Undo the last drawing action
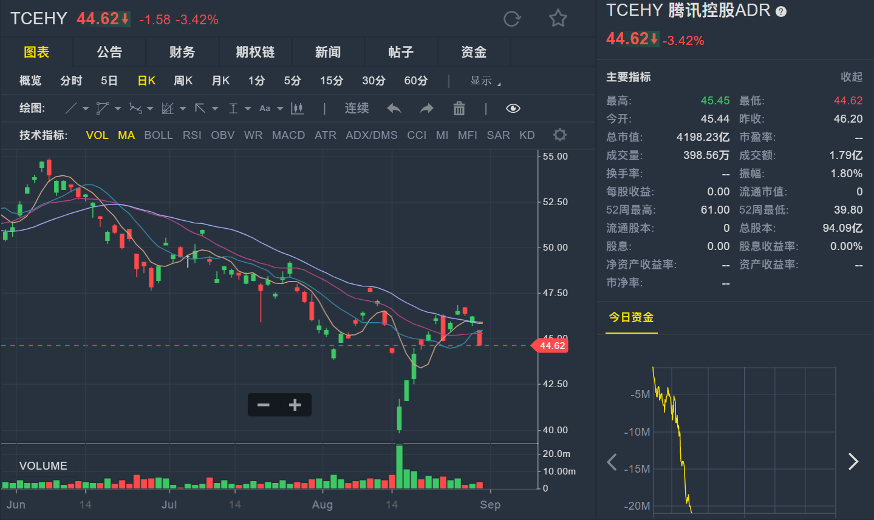The image size is (874, 520). 394,109
